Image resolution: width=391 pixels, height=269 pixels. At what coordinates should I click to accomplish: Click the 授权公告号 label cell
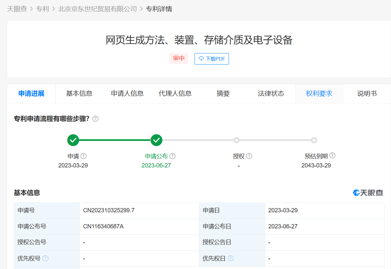tap(47, 242)
